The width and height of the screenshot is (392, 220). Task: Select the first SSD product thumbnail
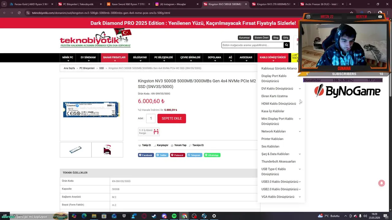[76, 150]
